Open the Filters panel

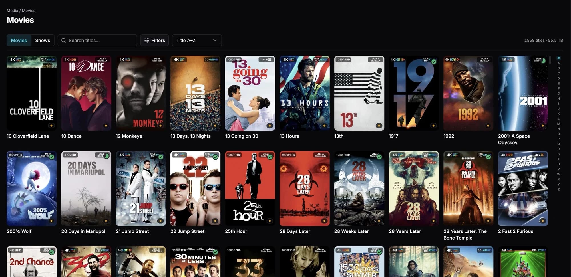pyautogui.click(x=154, y=40)
